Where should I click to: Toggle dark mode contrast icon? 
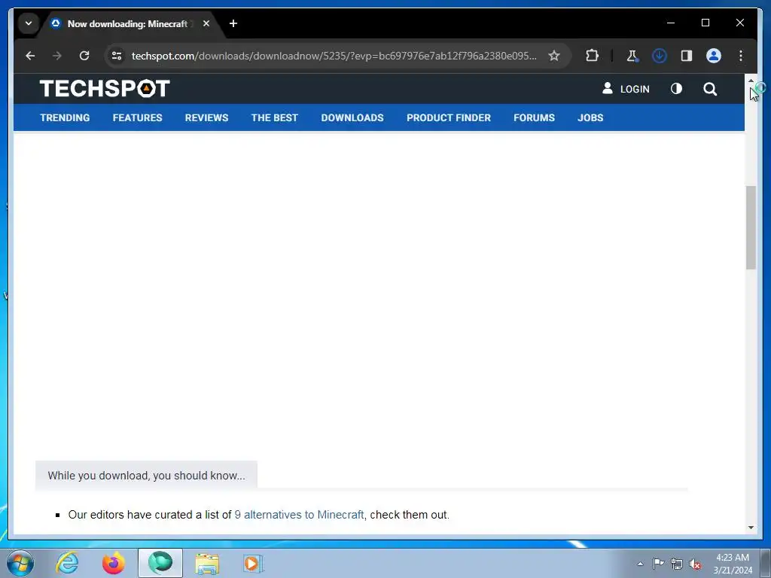pyautogui.click(x=676, y=89)
